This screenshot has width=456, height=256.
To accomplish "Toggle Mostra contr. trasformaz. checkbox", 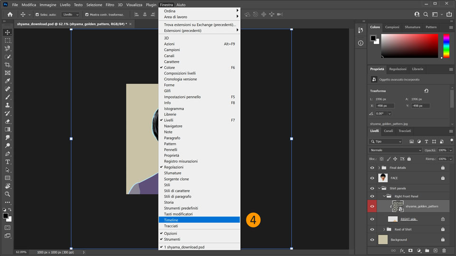I will pyautogui.click(x=86, y=15).
